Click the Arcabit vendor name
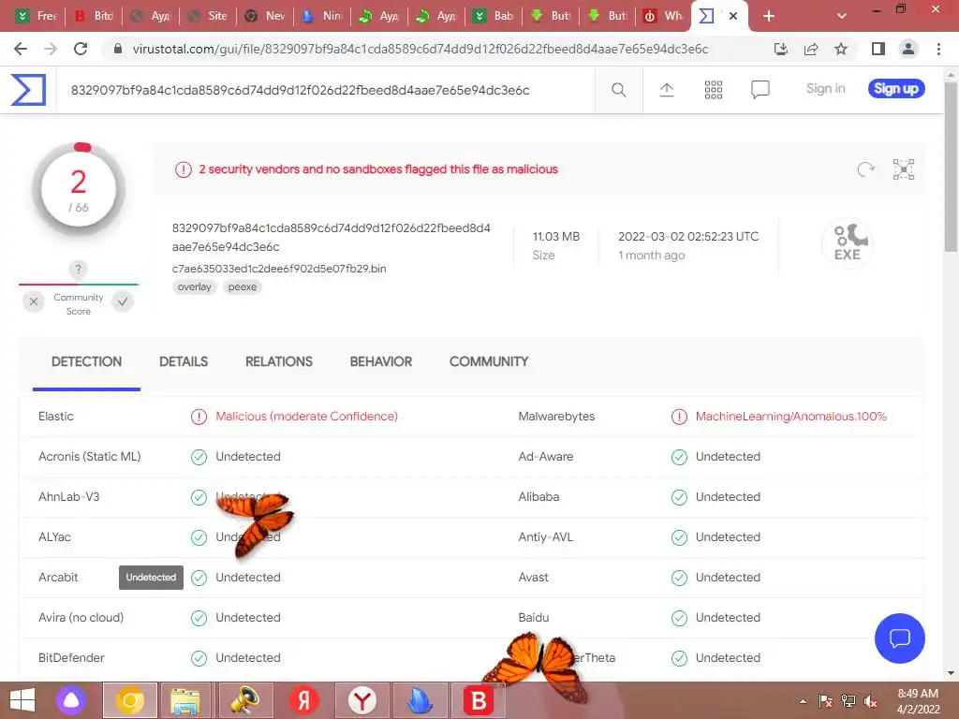 58,577
